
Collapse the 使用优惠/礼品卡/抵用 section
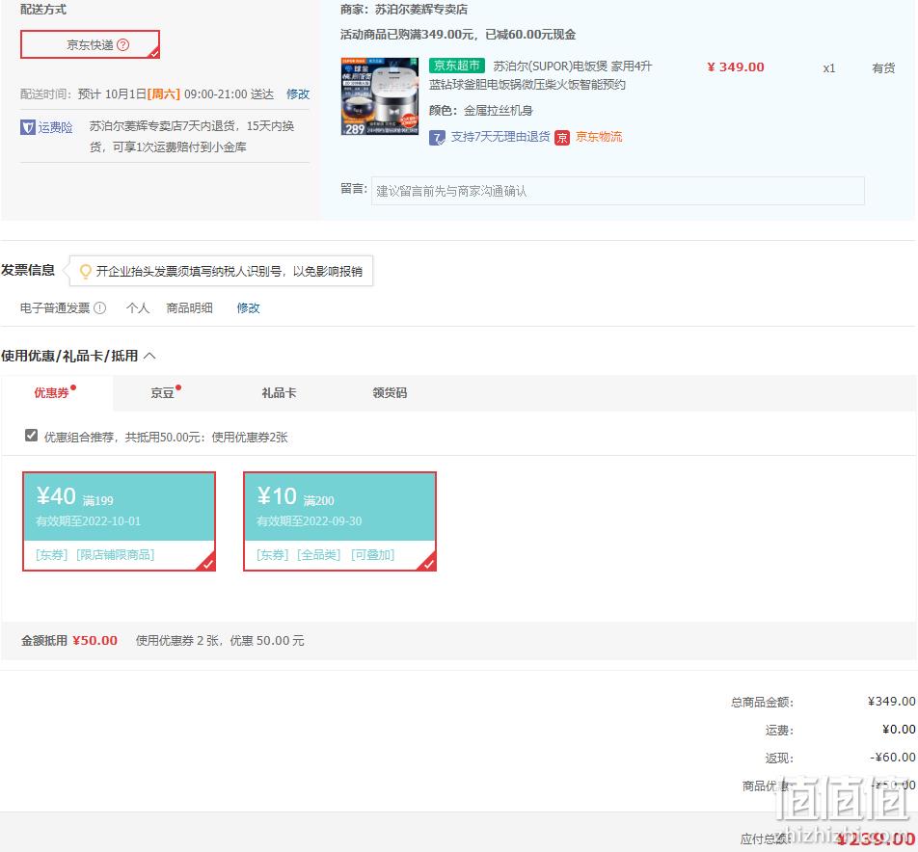click(149, 356)
